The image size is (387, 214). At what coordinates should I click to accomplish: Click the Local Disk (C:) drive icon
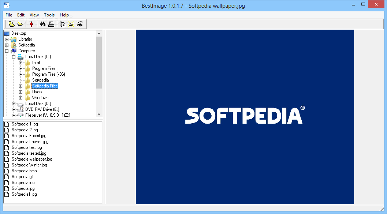21,57
